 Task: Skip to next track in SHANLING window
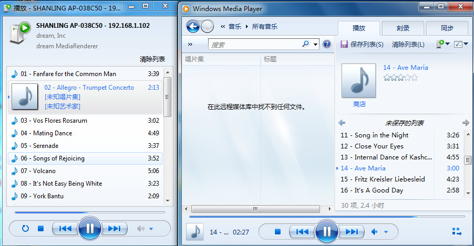[x=114, y=229]
